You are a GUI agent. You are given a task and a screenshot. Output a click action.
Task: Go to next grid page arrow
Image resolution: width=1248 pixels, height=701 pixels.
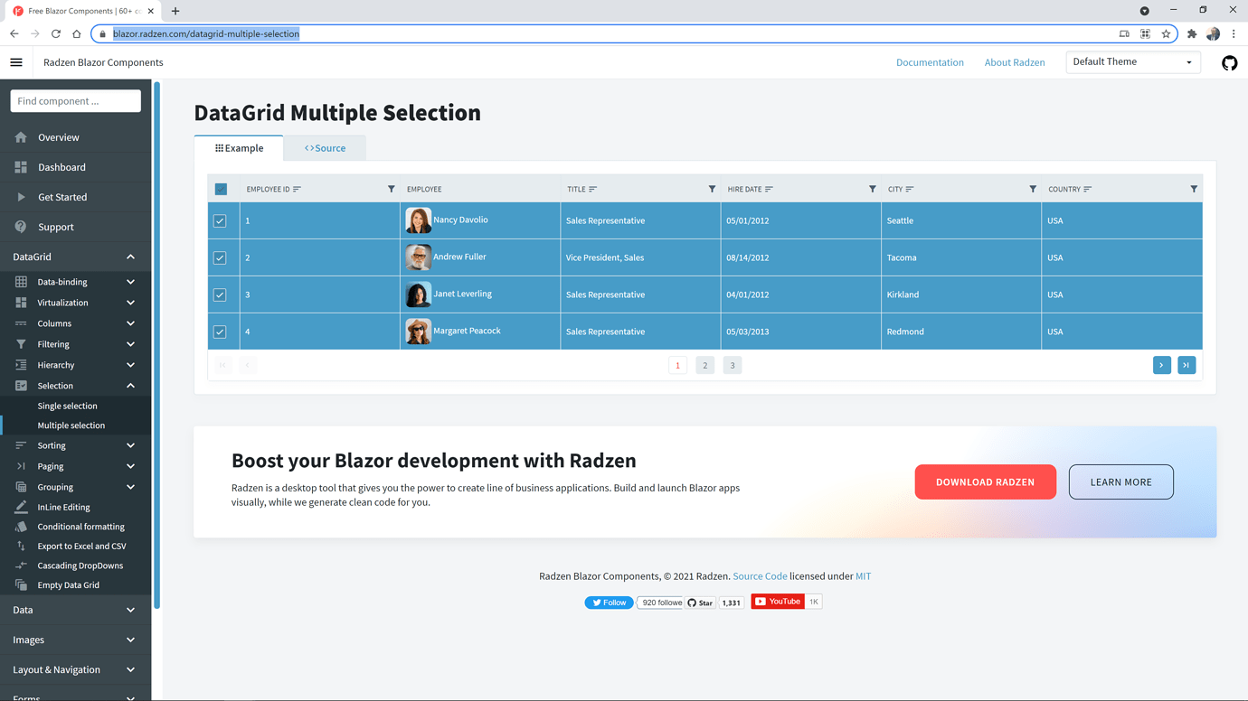pyautogui.click(x=1162, y=365)
